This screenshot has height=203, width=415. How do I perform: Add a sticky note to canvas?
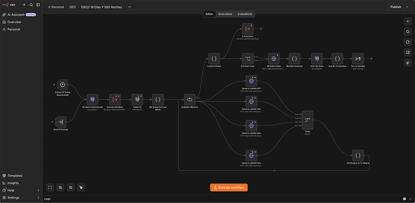coord(408,42)
